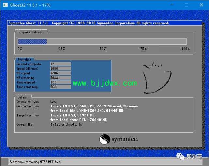
Task: Click the 25% progress scale marker
Action: coord(62,49)
